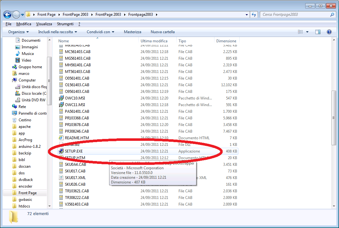
Task: Click the refresh button beside address bar
Action: [254, 15]
